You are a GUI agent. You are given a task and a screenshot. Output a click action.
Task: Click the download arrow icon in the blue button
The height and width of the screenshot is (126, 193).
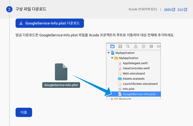coord(21,23)
